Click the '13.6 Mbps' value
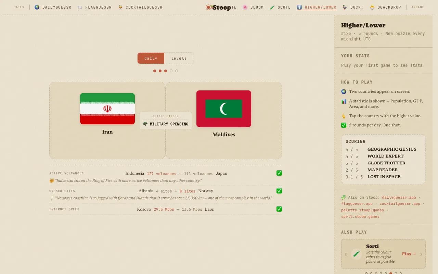This screenshot has height=274, width=438. tap(192, 209)
